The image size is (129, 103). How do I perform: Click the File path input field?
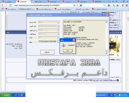point(48,41)
